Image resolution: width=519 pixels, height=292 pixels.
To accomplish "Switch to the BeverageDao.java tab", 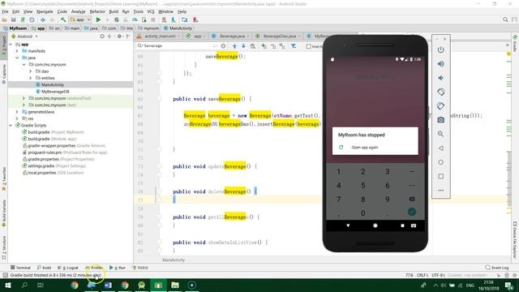I will click(279, 36).
